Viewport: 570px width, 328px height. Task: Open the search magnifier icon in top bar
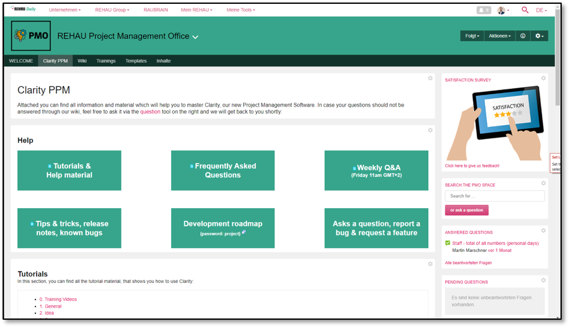524,10
